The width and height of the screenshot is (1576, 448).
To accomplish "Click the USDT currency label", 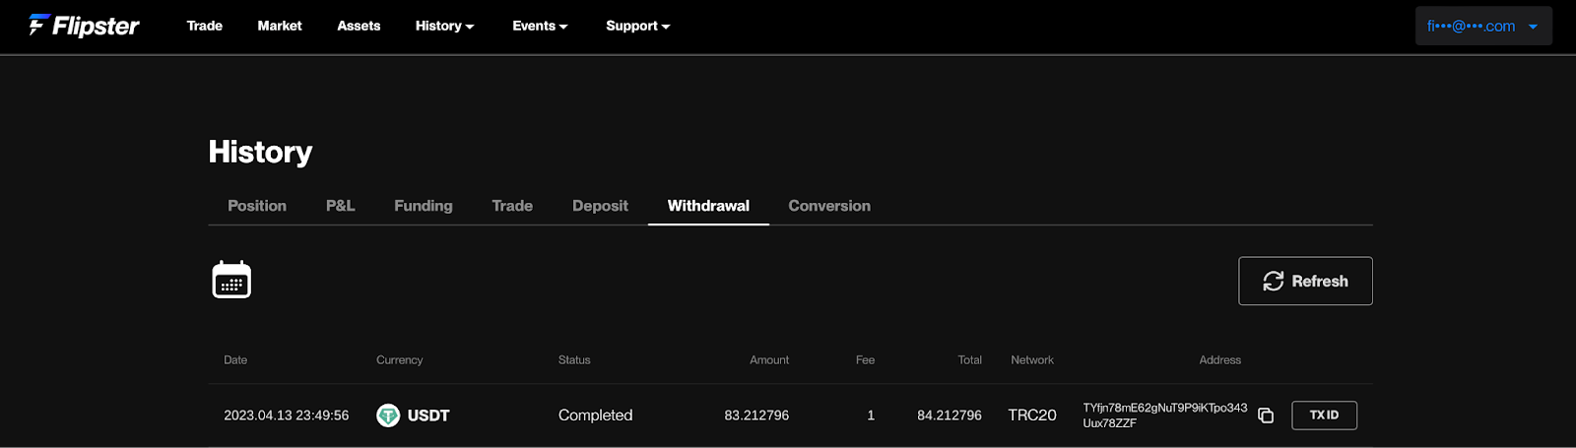I will tap(428, 416).
